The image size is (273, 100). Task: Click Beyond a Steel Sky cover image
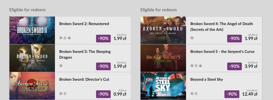point(163,86)
